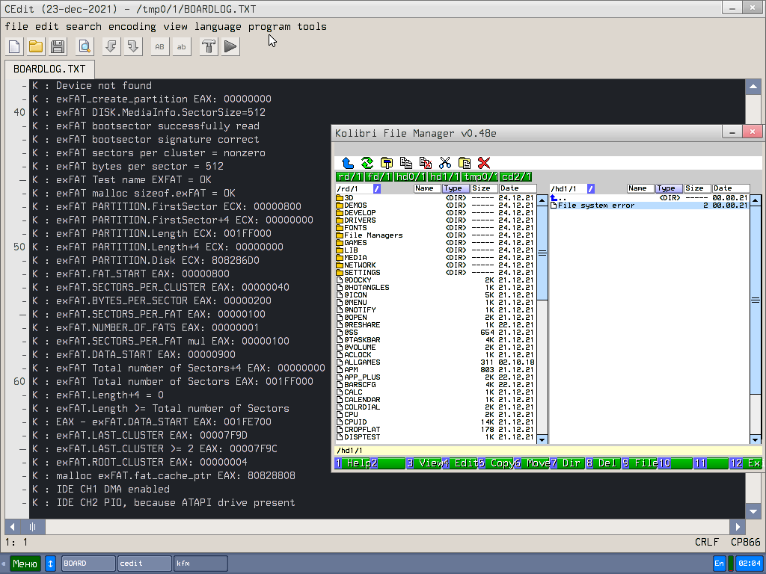Refresh the file list with the green arrows icon
The height and width of the screenshot is (574, 766).
[367, 162]
